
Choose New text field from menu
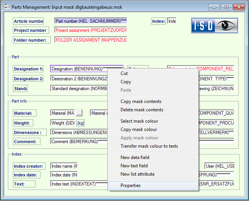tap(134, 166)
